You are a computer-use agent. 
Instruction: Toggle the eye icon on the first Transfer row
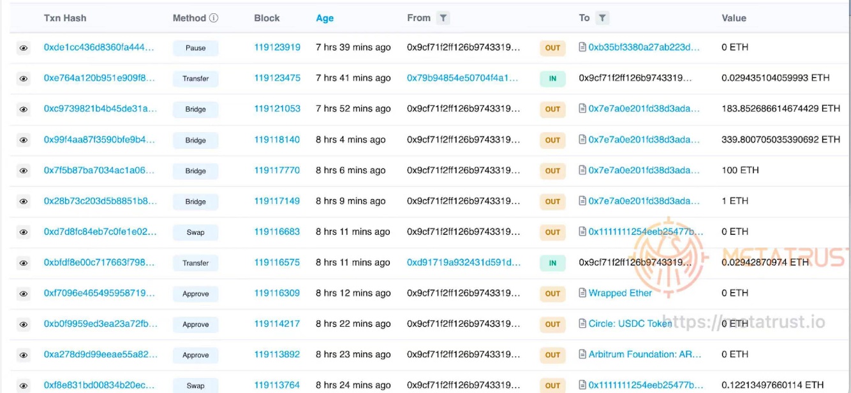(x=24, y=78)
